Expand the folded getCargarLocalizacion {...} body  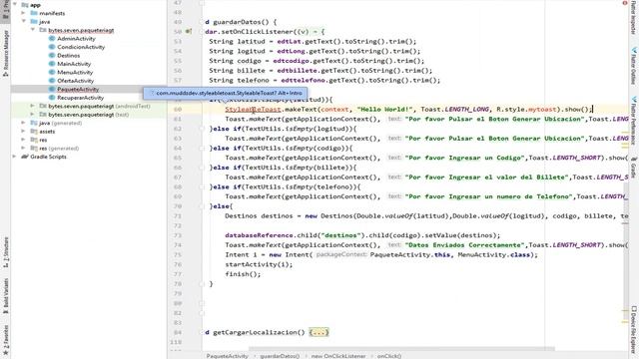(319, 332)
